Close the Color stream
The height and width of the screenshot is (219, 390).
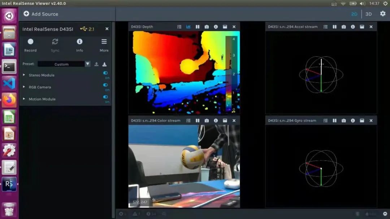coord(234,121)
